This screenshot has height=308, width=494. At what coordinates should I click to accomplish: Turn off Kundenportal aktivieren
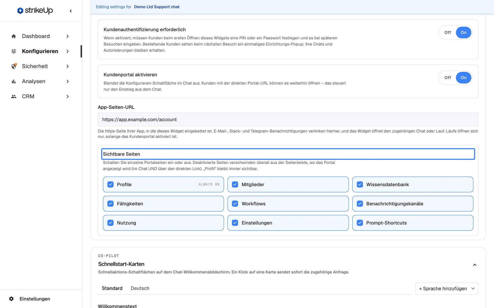click(448, 77)
